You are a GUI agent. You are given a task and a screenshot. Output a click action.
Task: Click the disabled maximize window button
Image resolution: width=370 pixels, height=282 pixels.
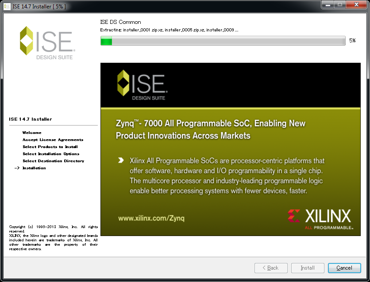coord(340,5)
